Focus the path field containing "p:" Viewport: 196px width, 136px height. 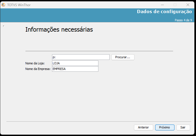(x=81, y=57)
